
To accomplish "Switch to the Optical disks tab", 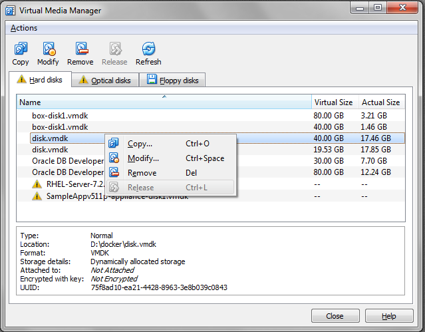I will (x=105, y=81).
